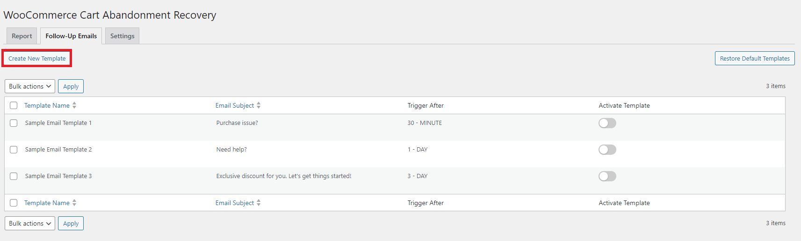
Task: Sort by top Email Subject column link
Action: pos(234,105)
